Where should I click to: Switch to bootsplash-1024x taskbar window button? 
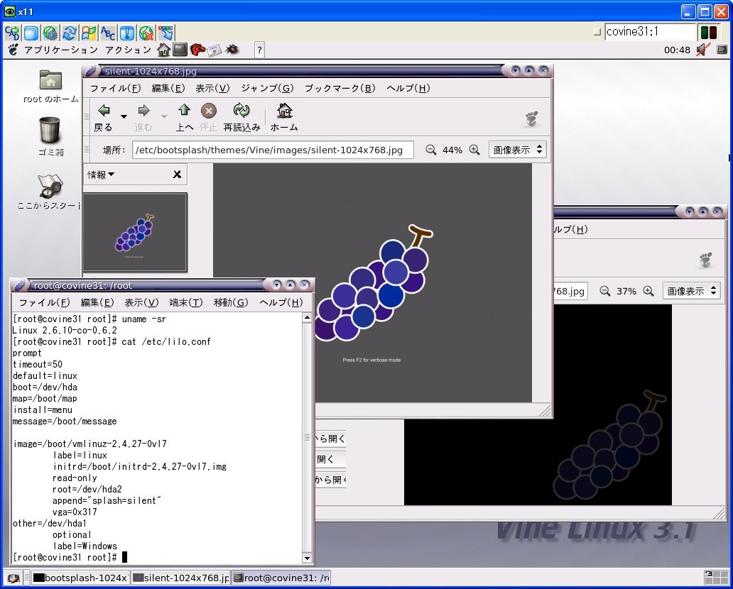pos(80,578)
